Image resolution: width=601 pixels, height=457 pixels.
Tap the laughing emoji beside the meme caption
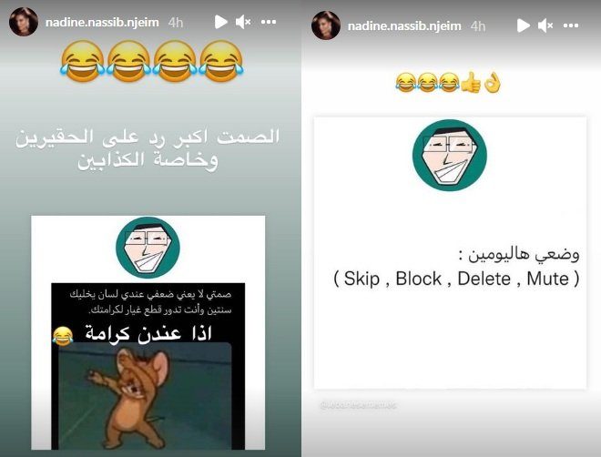point(63,336)
